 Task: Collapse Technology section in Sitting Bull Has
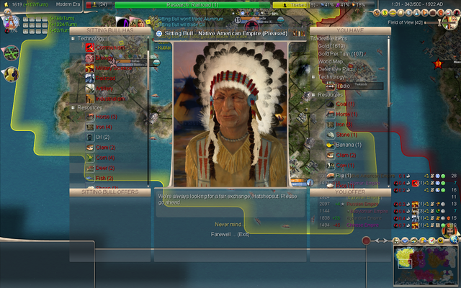[x=73, y=38]
